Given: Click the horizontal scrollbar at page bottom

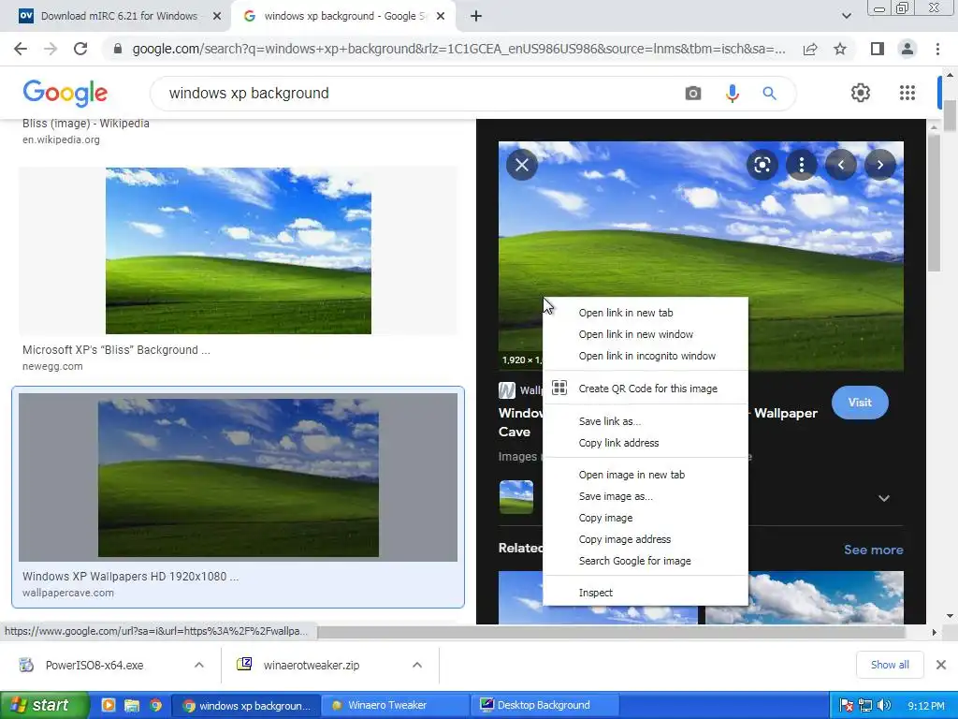Looking at the screenshot, I should click(x=611, y=632).
